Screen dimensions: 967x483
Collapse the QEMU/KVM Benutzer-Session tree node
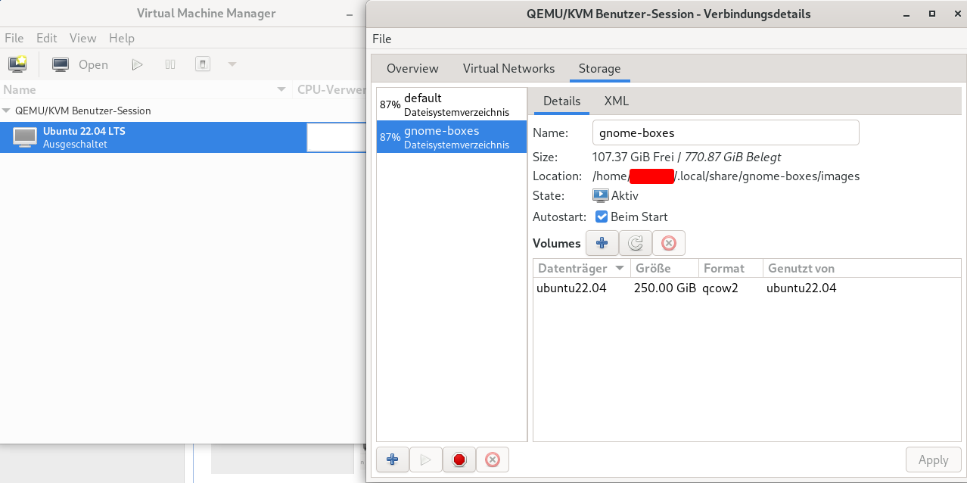coord(7,111)
